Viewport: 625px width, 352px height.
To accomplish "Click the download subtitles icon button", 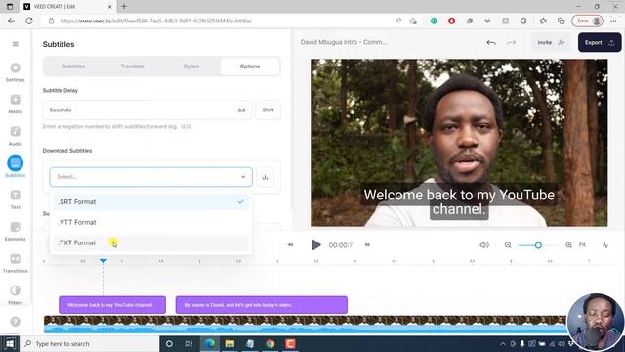I will click(x=265, y=177).
